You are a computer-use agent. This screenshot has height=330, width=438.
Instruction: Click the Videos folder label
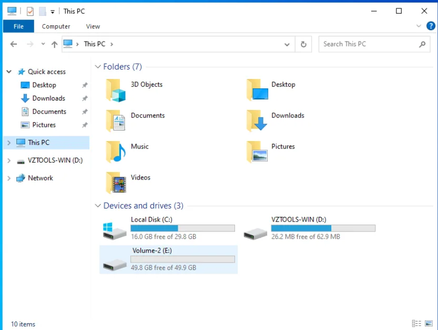pyautogui.click(x=140, y=177)
